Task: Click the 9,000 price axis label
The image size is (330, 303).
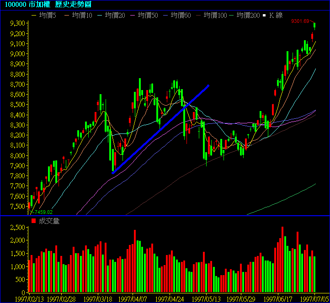Action: click(x=18, y=54)
